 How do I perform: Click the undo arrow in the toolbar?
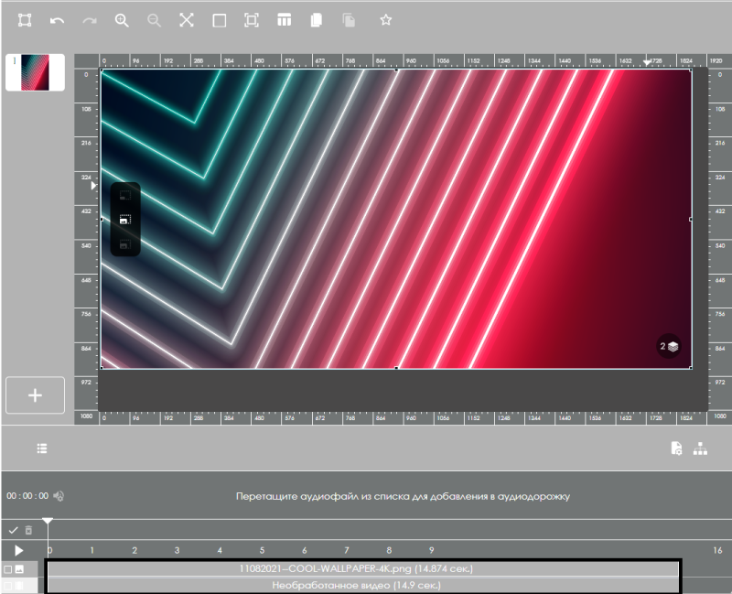57,19
